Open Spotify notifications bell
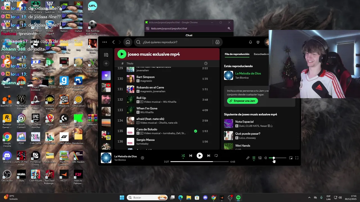This screenshot has width=360, height=202. (x=250, y=42)
